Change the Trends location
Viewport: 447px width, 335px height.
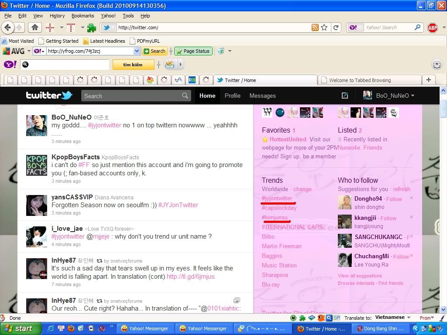pos(303,189)
